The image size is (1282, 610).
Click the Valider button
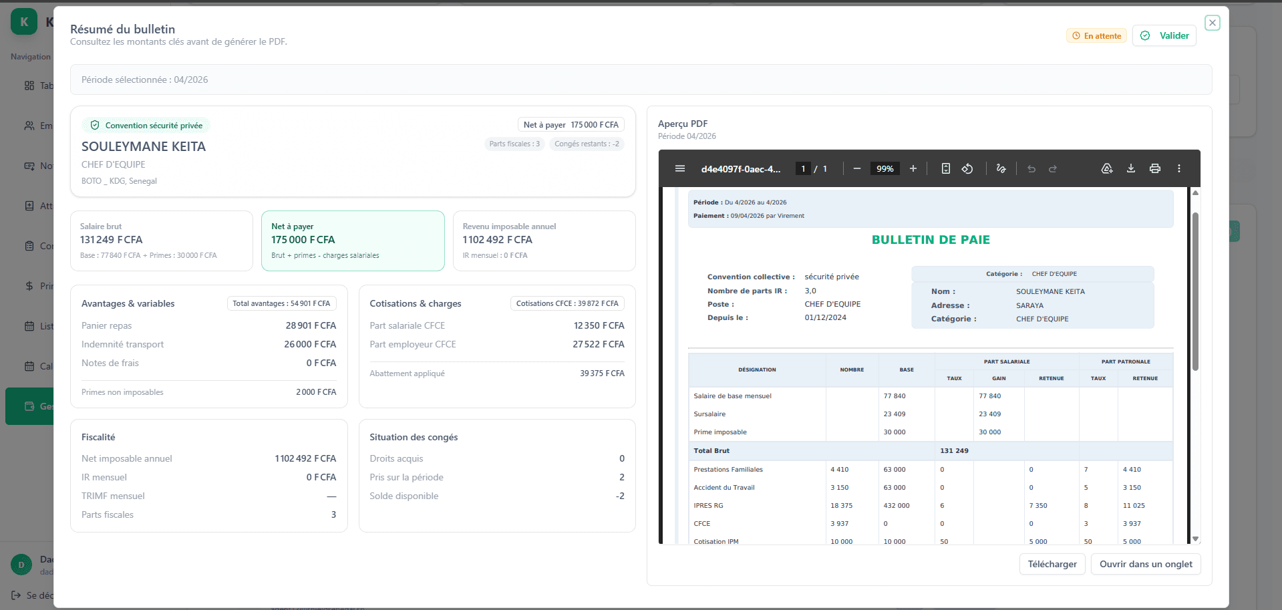pyautogui.click(x=1164, y=36)
